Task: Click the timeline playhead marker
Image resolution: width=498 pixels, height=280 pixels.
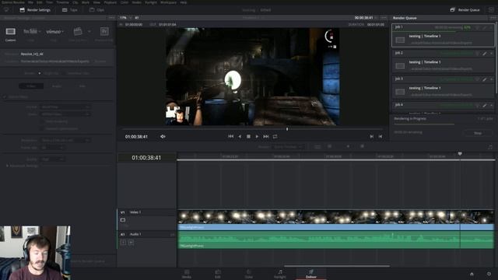Action: pyautogui.click(x=460, y=154)
